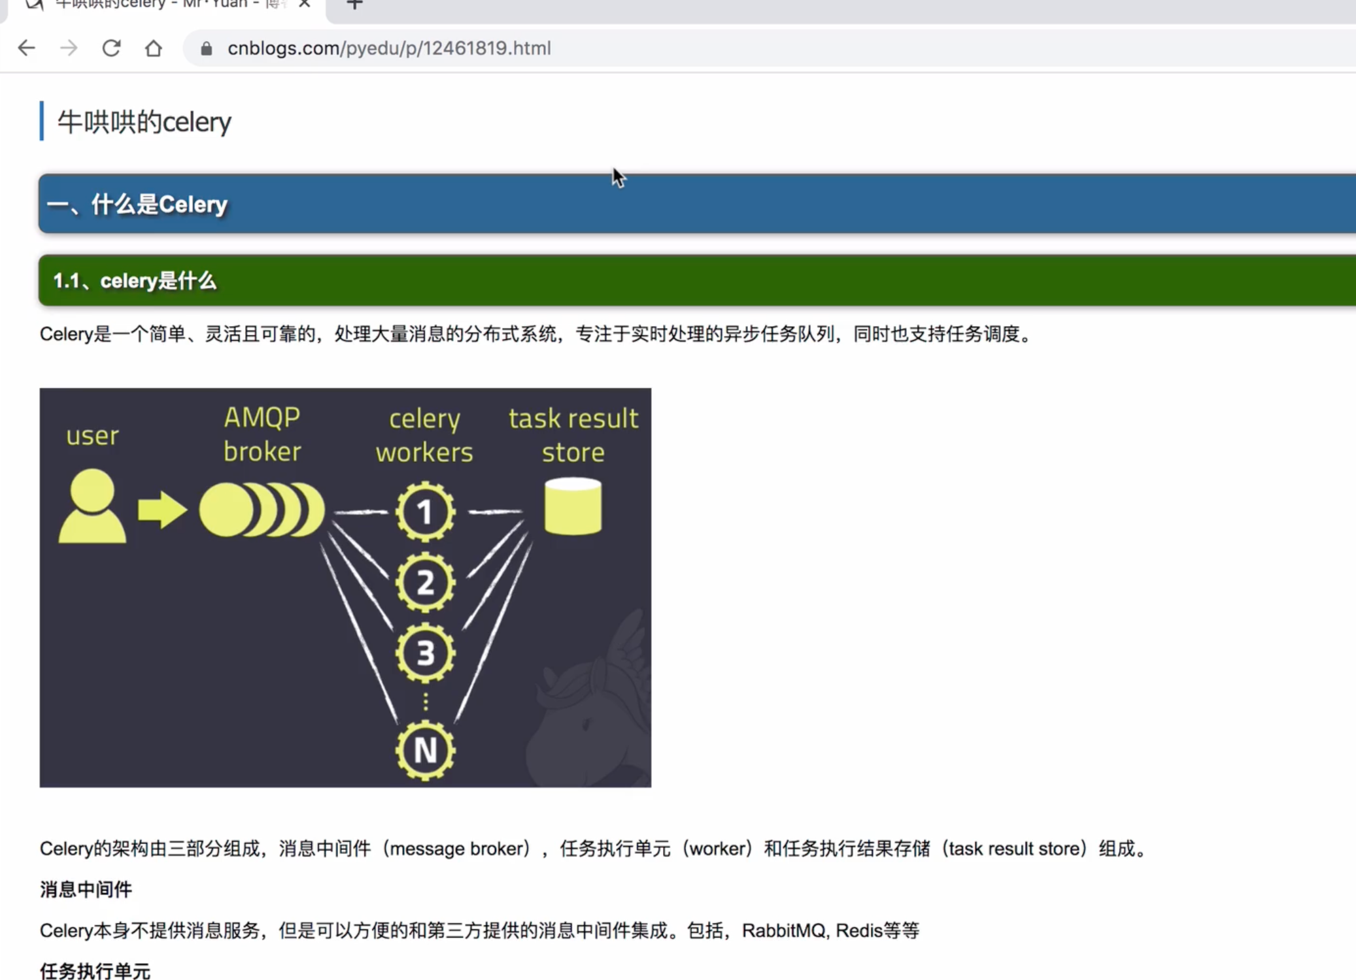Click the 1.1、celery是什么 green heading
The image size is (1356, 980).
point(134,281)
